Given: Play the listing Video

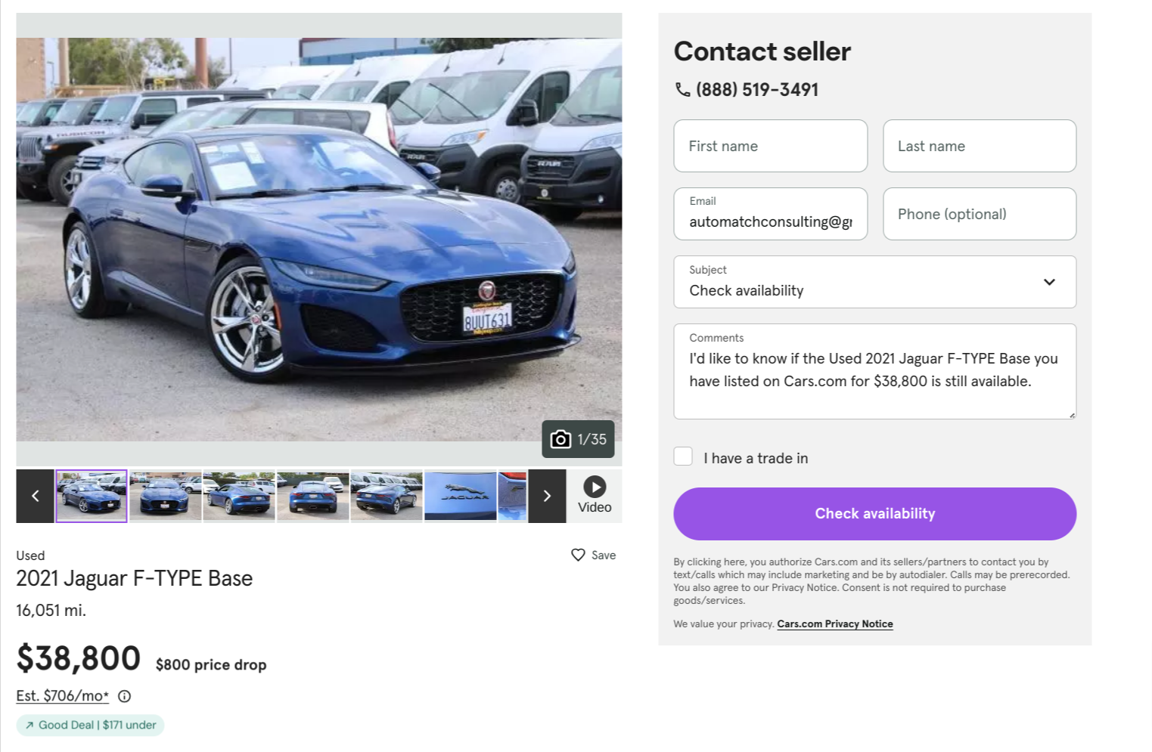Looking at the screenshot, I should point(595,496).
